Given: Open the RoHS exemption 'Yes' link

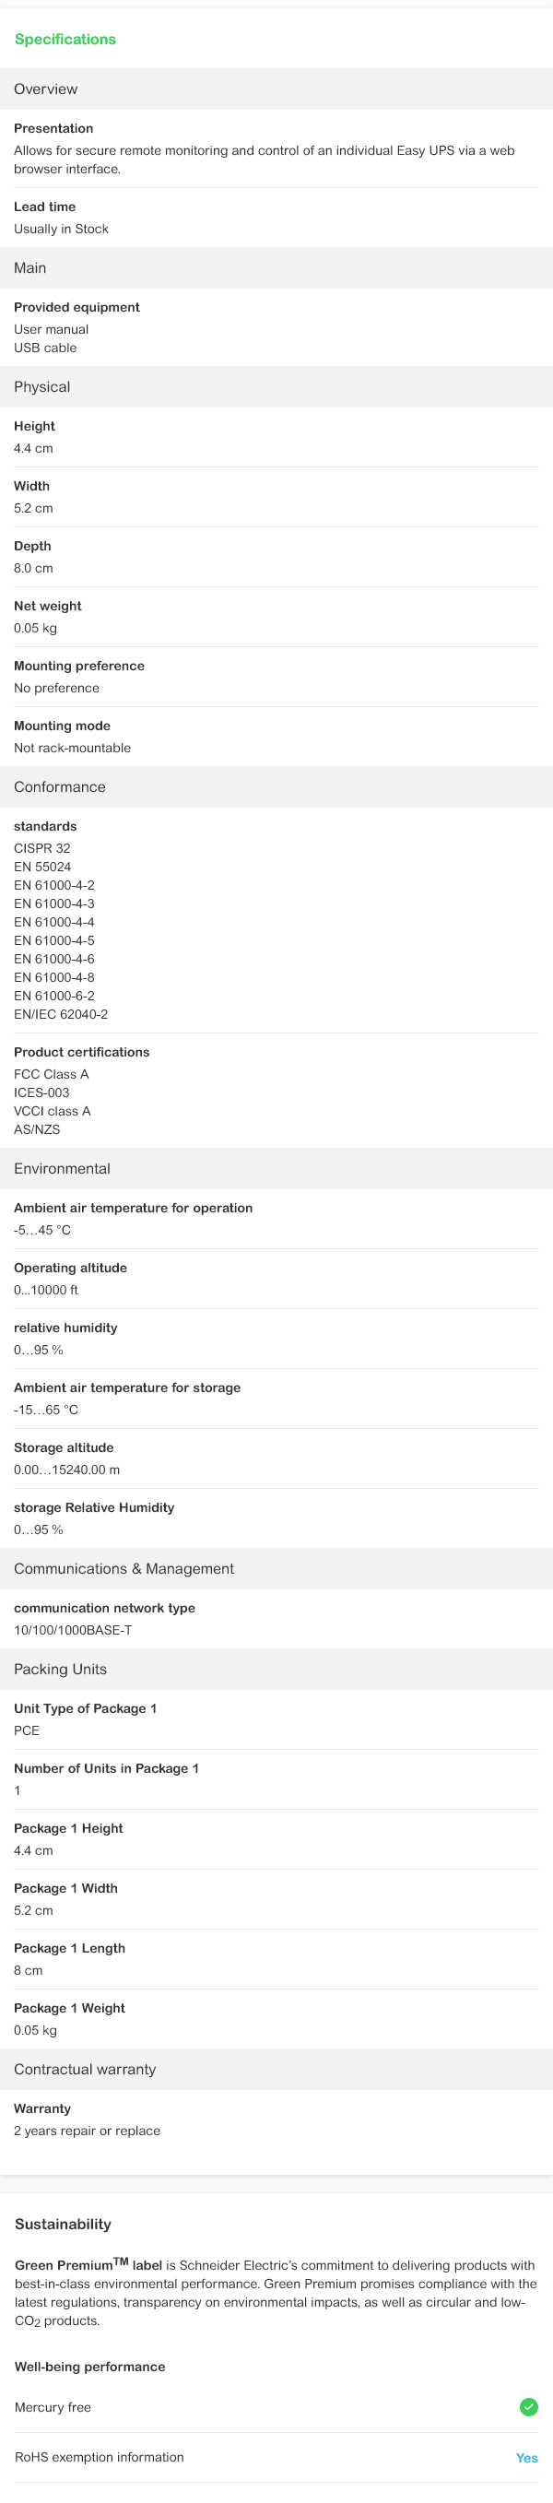Looking at the screenshot, I should pyautogui.click(x=527, y=2456).
